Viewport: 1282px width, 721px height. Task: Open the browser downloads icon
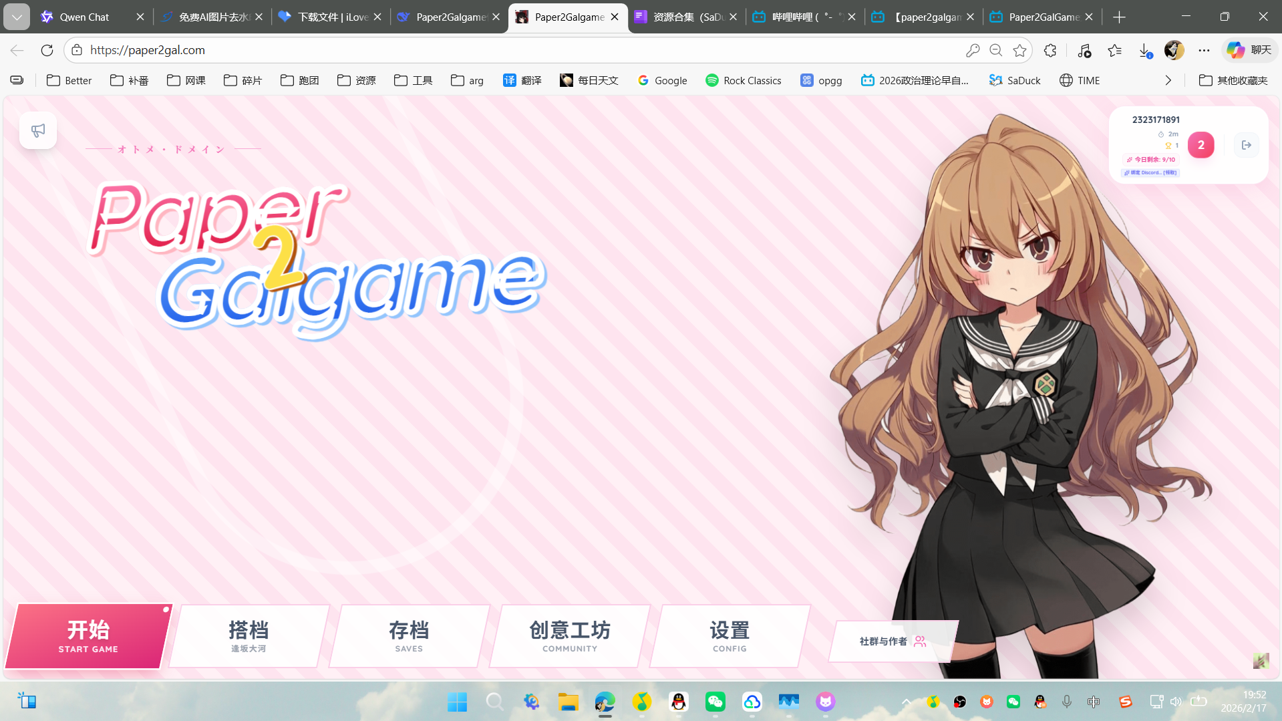1145,50
